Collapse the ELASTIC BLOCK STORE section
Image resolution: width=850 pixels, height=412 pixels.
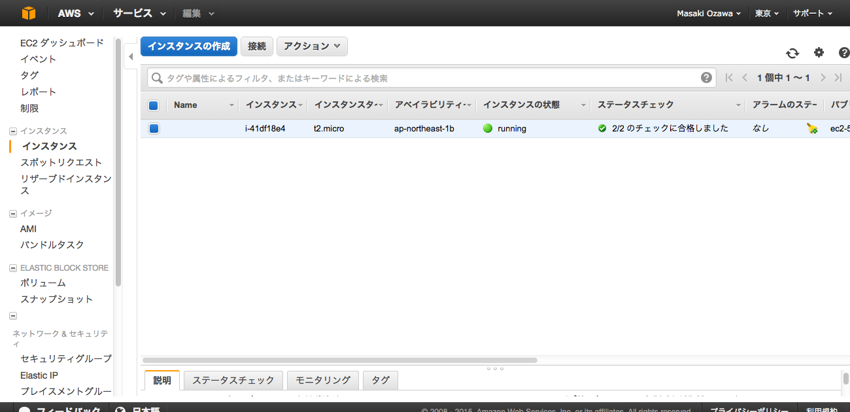point(13,268)
